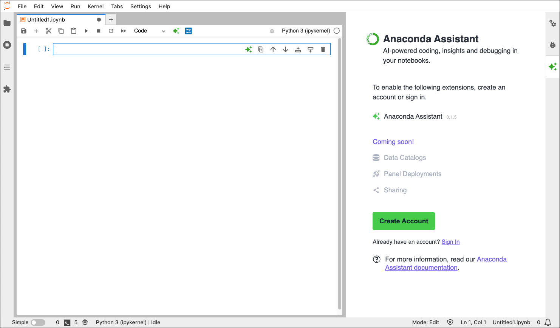Click the Data Catalogs entry
Viewport: 560px width, 328px height.
point(399,158)
